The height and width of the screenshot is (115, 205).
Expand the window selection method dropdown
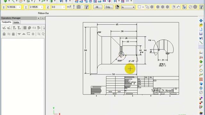click(x=143, y=7)
